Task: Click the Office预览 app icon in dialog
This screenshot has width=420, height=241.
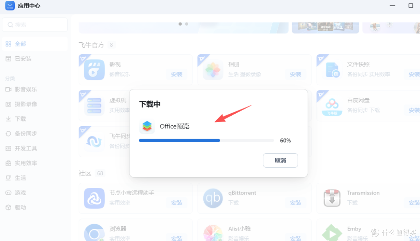Action: click(147, 126)
